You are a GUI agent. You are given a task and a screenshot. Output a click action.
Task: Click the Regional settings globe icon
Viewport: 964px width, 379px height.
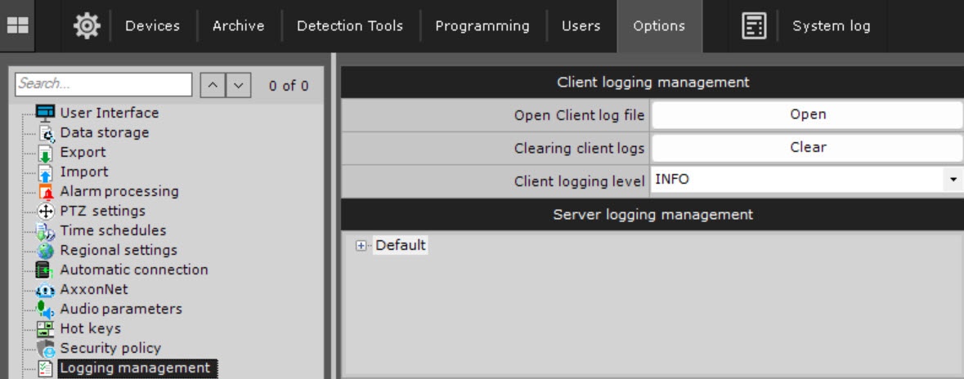(46, 251)
